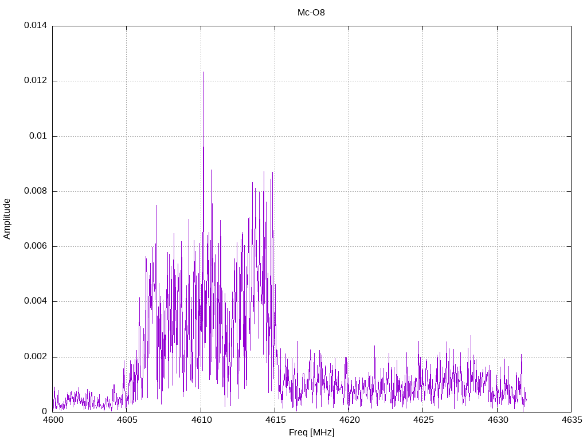Click the 0.01 y-axis tick label

pos(38,136)
